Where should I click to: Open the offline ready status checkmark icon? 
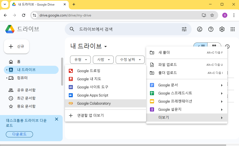click(199, 29)
